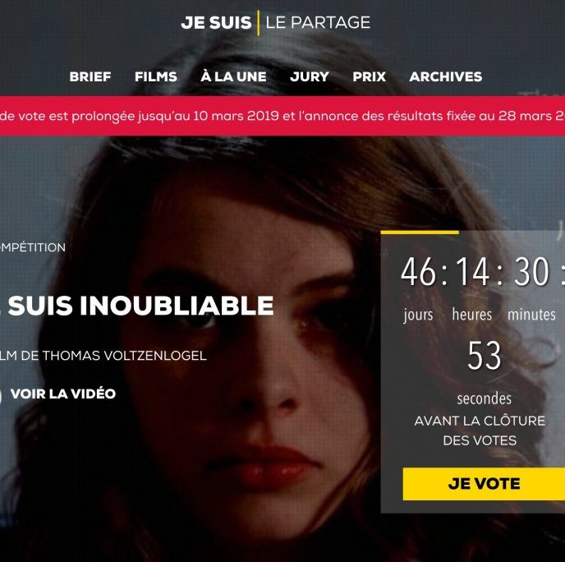565x562 pixels.
Task: Go to the FILMS section
Action: click(156, 76)
